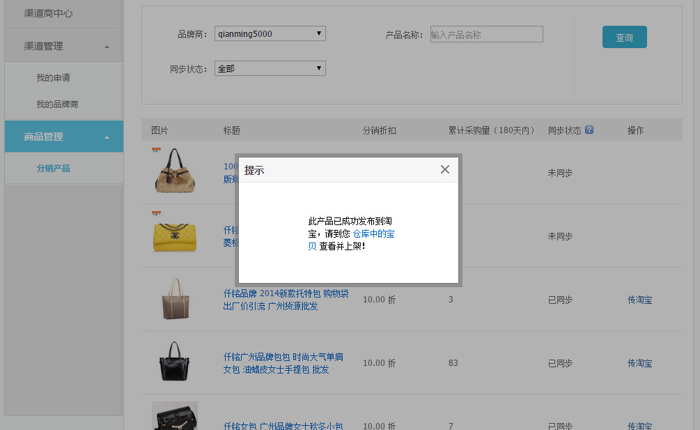Collapse the 商品管理 section arrow

[107, 137]
